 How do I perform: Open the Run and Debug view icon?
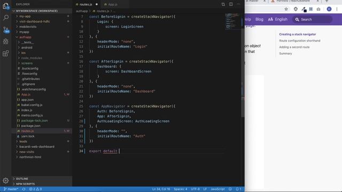pos(6,42)
